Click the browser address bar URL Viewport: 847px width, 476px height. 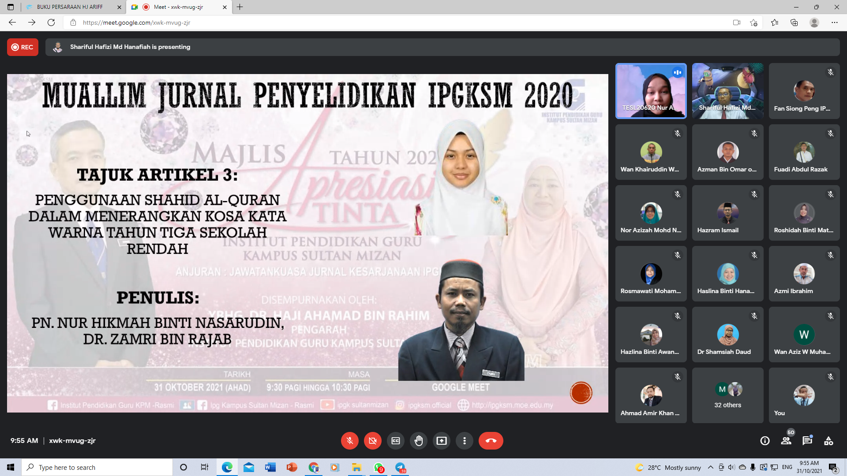136,22
